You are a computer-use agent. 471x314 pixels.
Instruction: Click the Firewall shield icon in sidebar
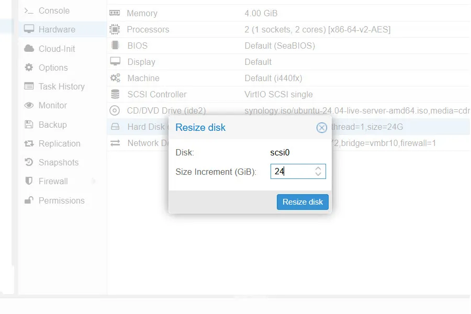29,181
